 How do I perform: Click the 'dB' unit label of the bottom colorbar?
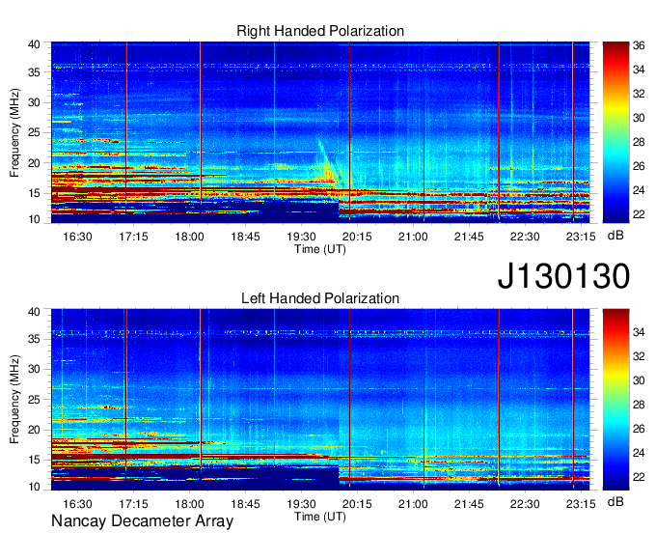pyautogui.click(x=615, y=502)
